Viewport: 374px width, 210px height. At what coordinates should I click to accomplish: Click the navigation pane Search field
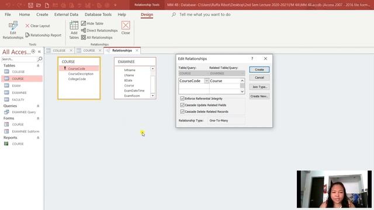pos(19,59)
